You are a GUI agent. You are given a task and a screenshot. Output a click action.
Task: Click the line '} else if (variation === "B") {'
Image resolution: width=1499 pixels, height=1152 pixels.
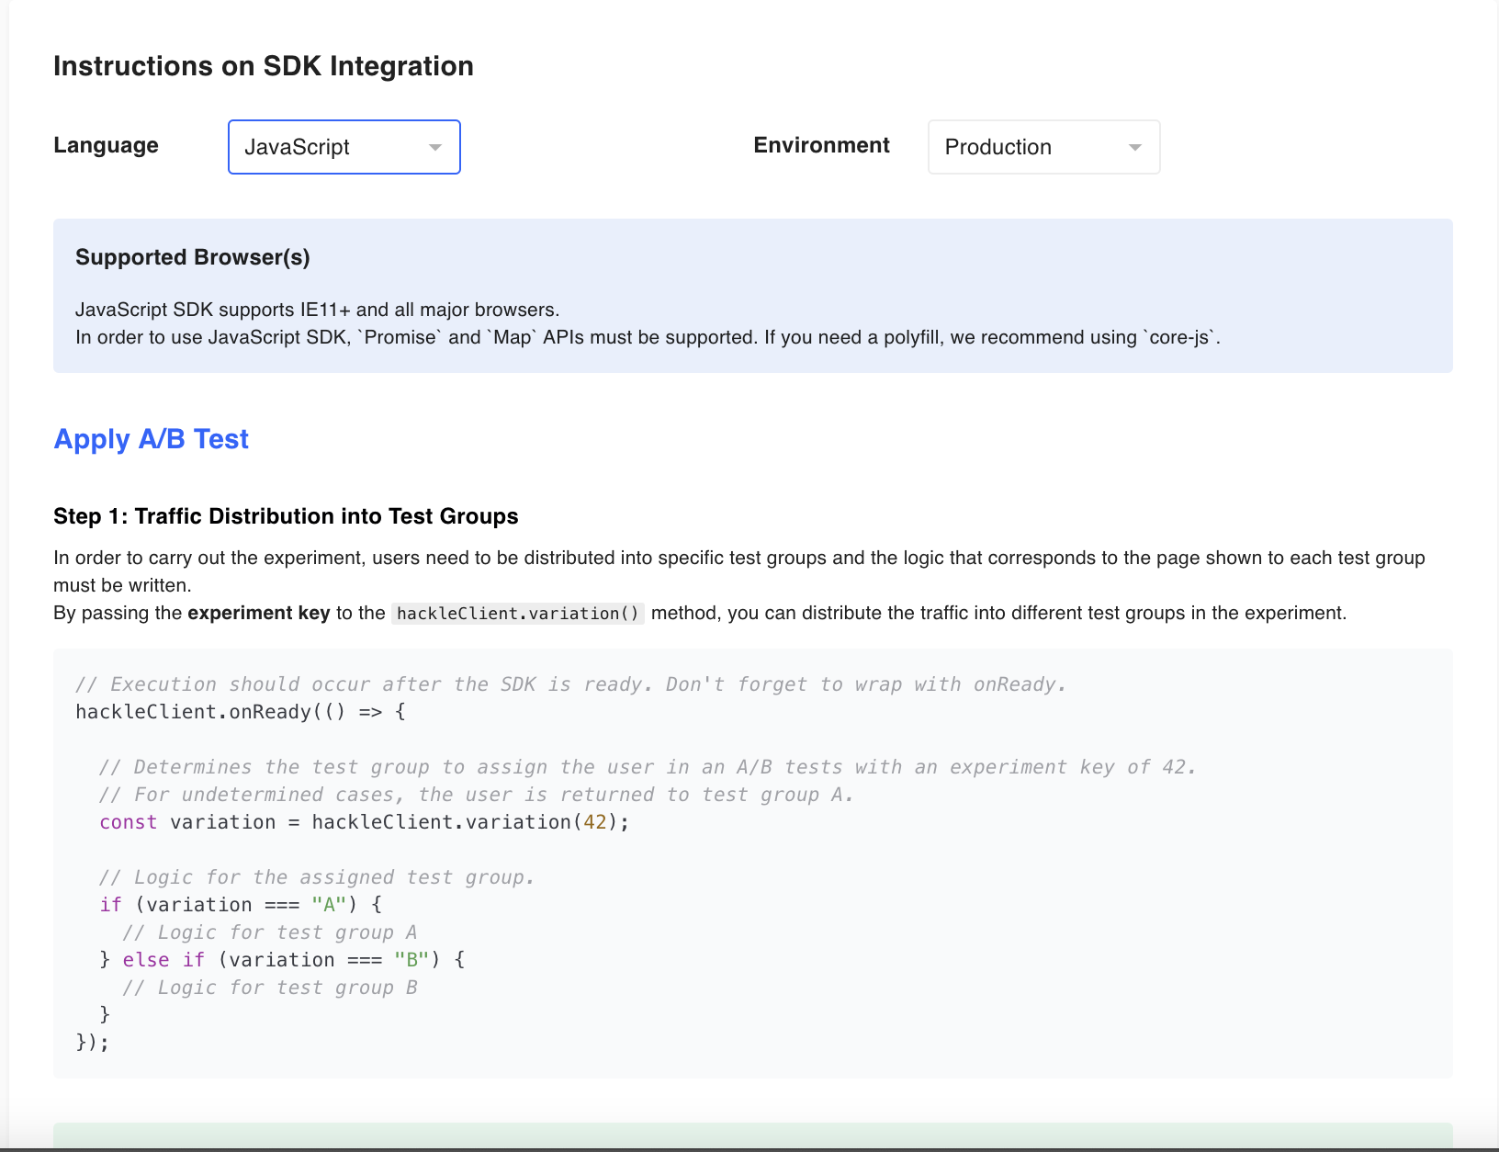(282, 960)
